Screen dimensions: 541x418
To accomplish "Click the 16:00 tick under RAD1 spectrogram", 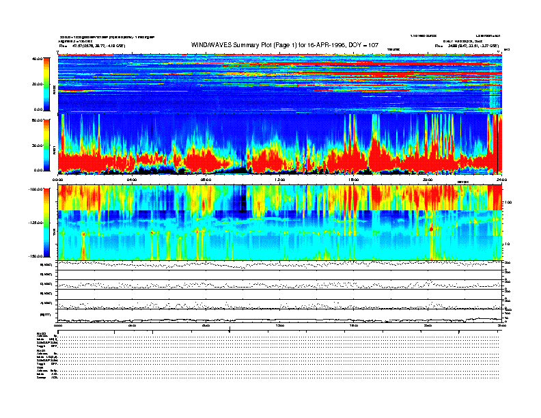I will pos(354,180).
